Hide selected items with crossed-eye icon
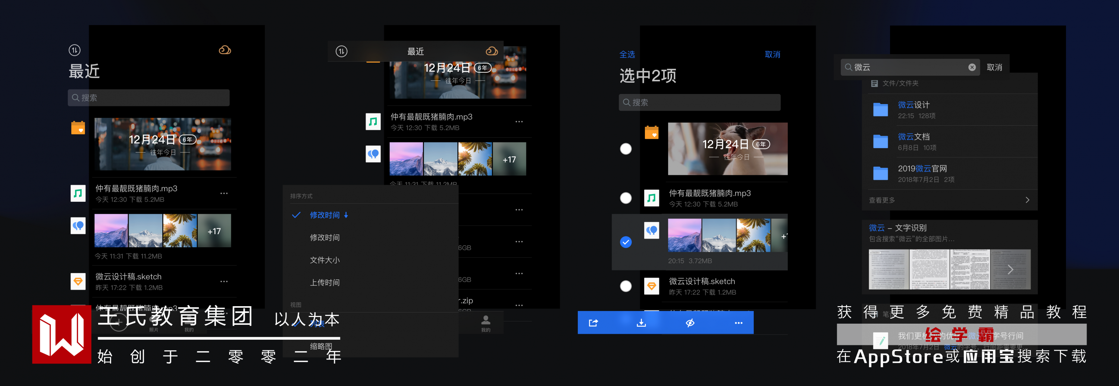The image size is (1119, 386). point(690,323)
